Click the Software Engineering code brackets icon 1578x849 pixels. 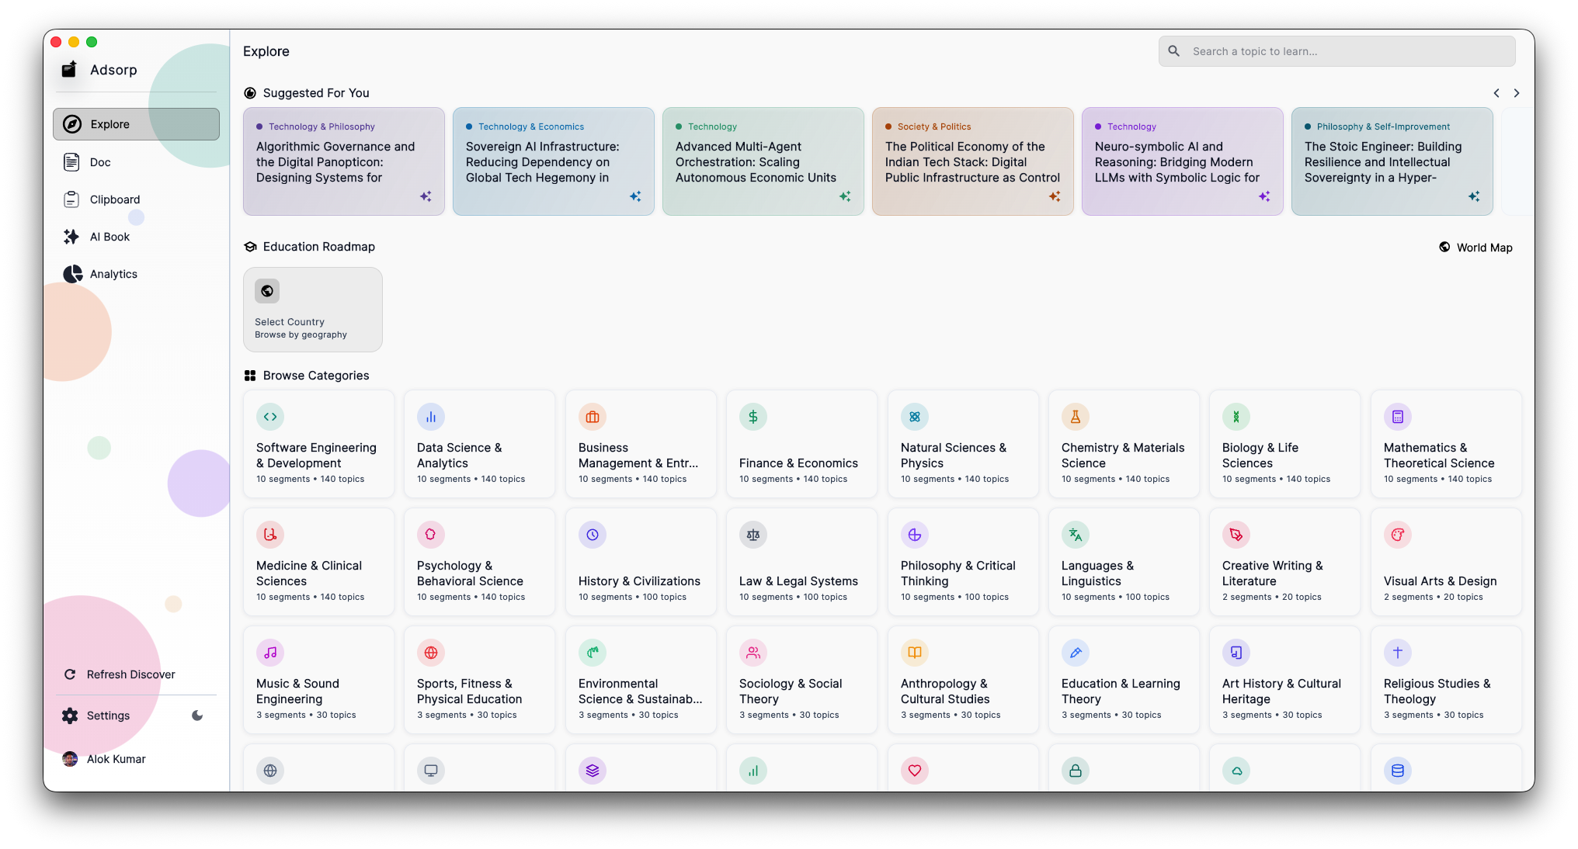[x=270, y=417]
